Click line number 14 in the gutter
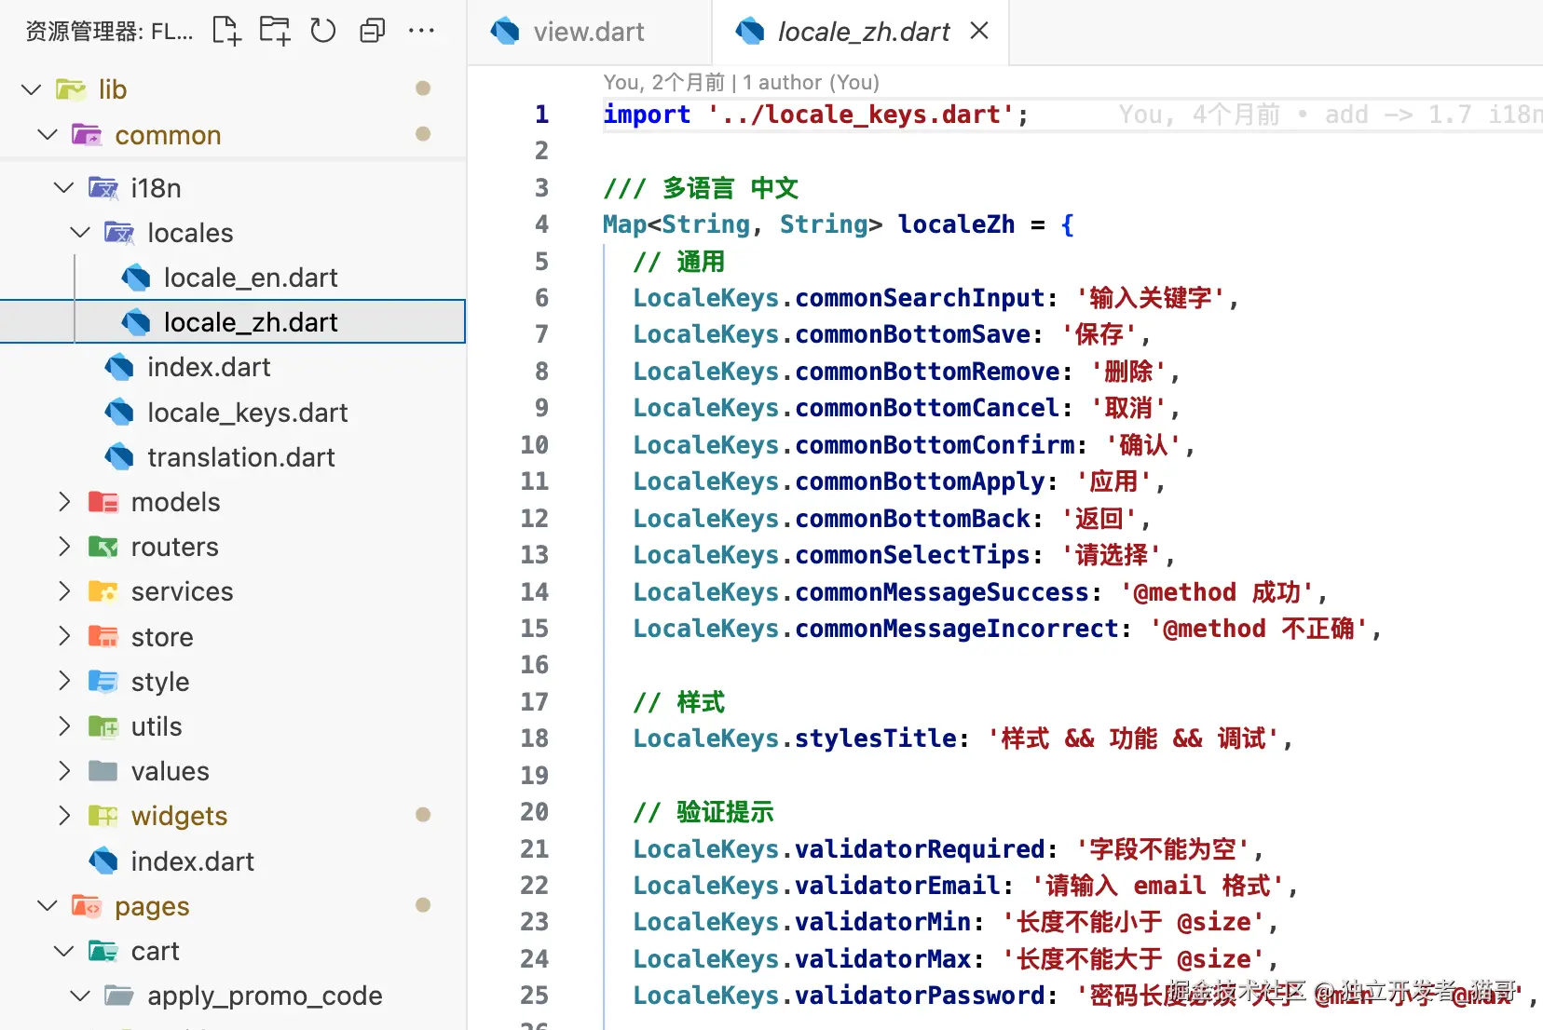 535,592
